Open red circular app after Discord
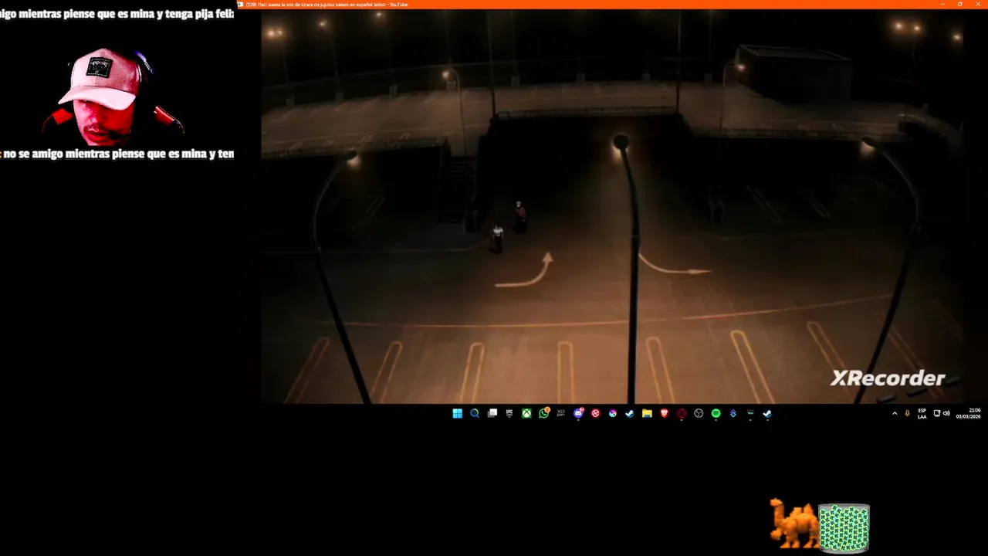The width and height of the screenshot is (988, 556). point(596,413)
